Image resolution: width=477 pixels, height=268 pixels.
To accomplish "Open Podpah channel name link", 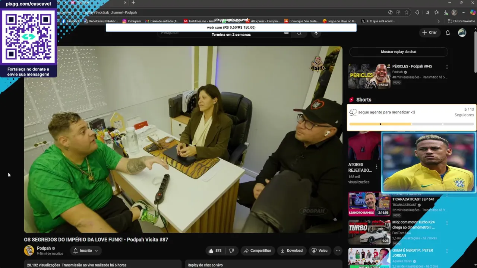I will tap(44, 248).
